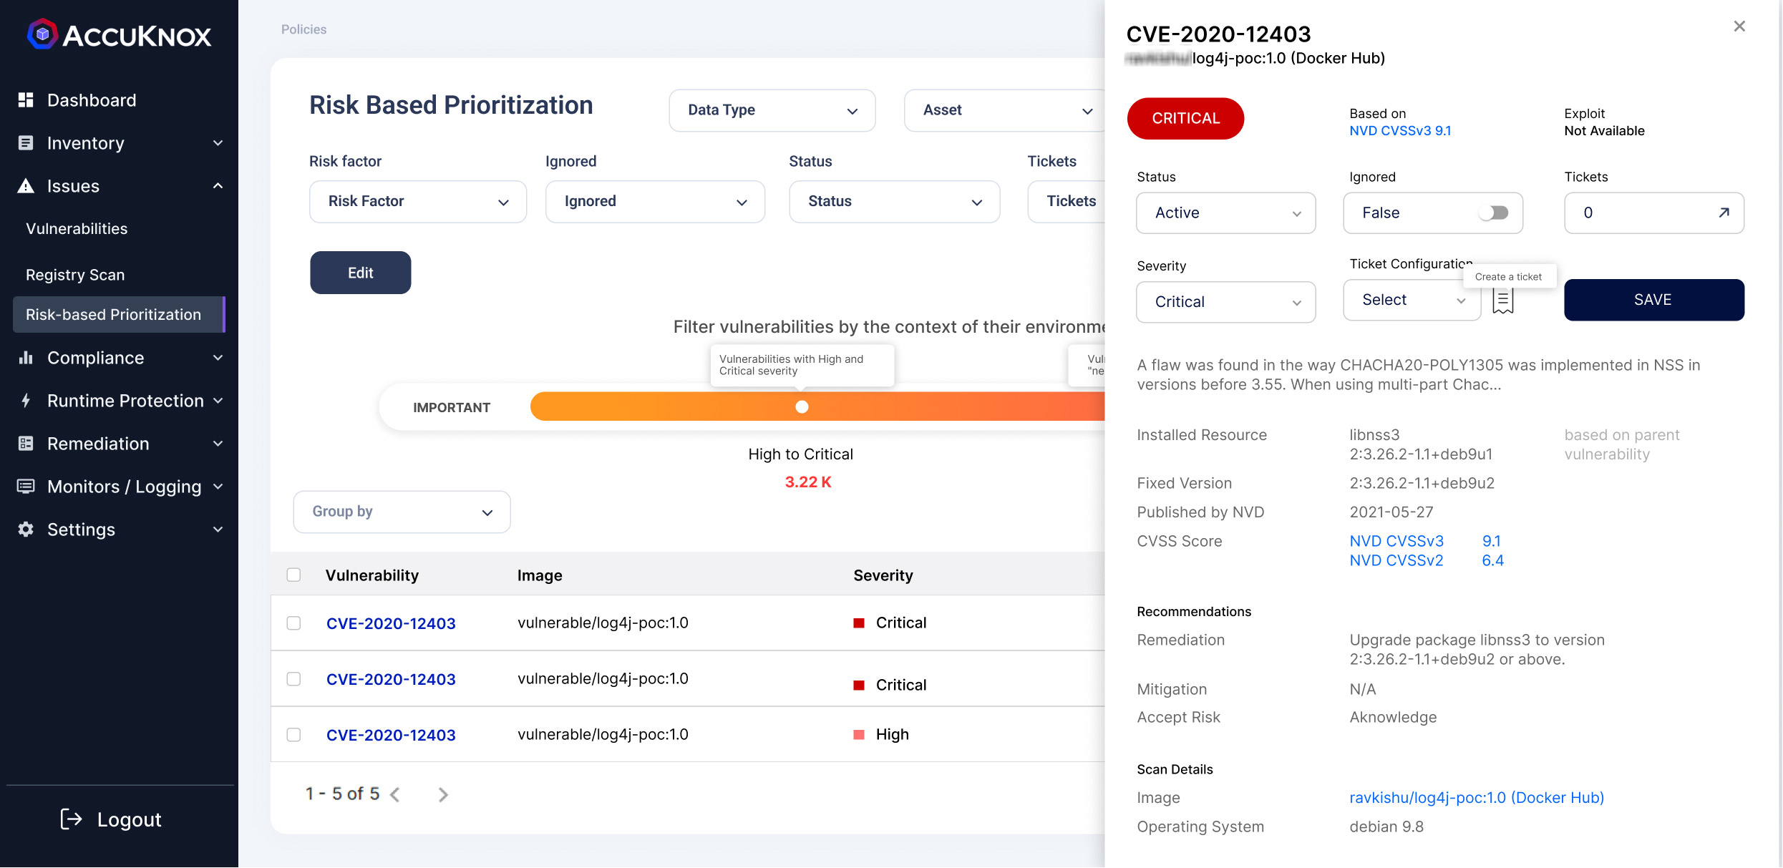This screenshot has height=868, width=1783.
Task: Open the NVD CVSSv2 score link
Action: click(x=1396, y=560)
